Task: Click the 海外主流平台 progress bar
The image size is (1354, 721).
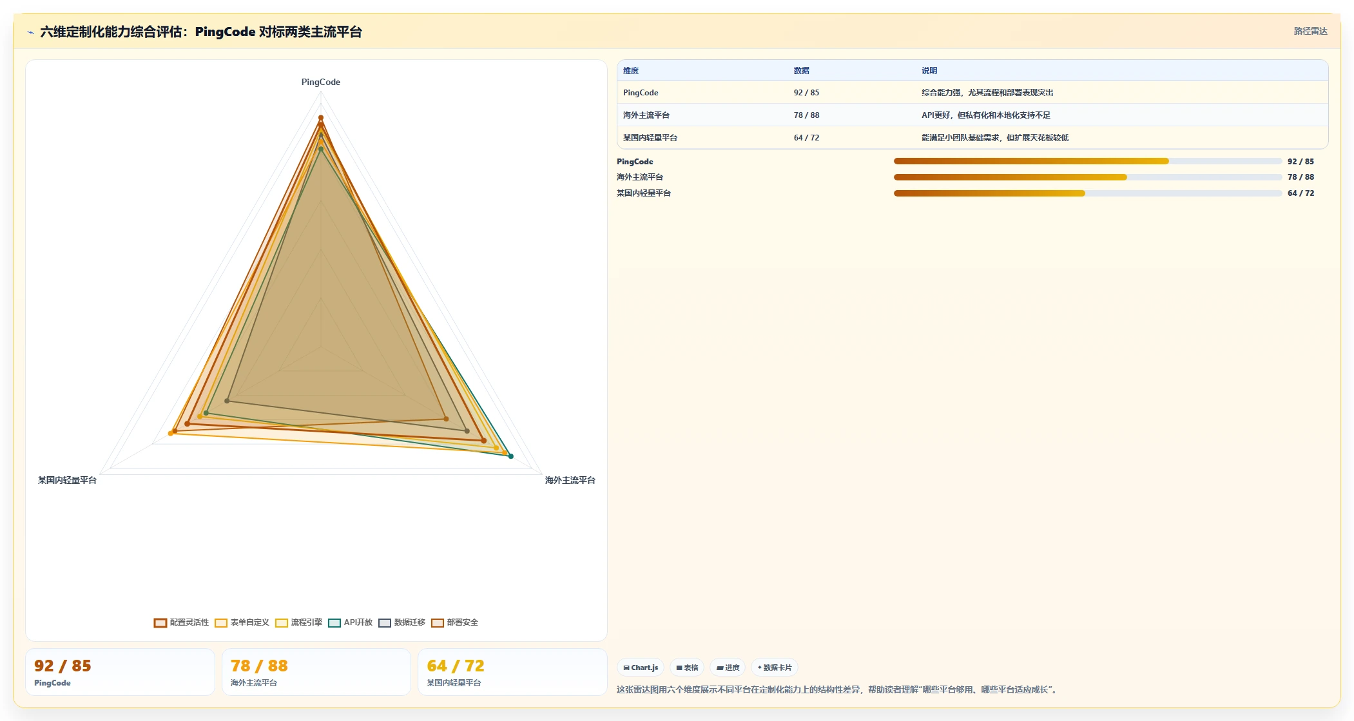Action: (x=1087, y=177)
